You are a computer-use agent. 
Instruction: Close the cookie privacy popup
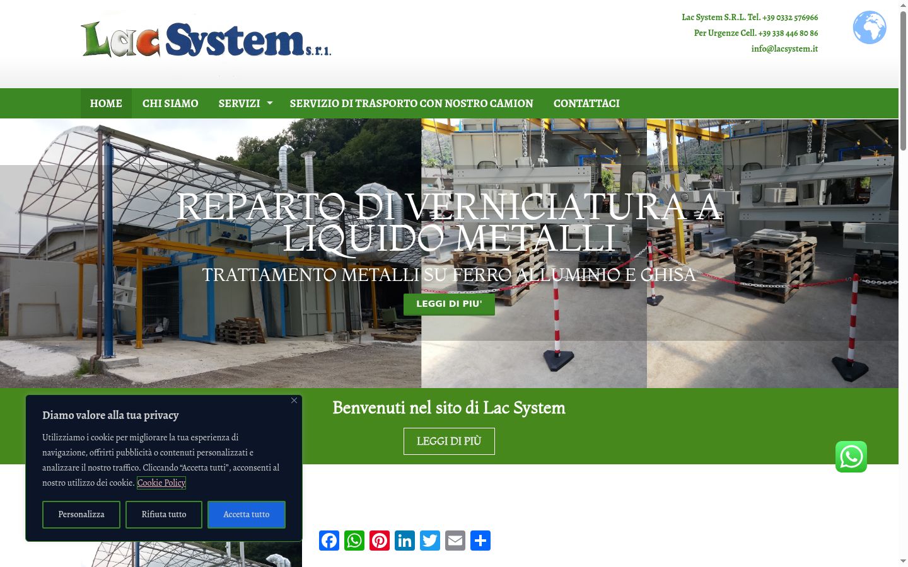294,401
